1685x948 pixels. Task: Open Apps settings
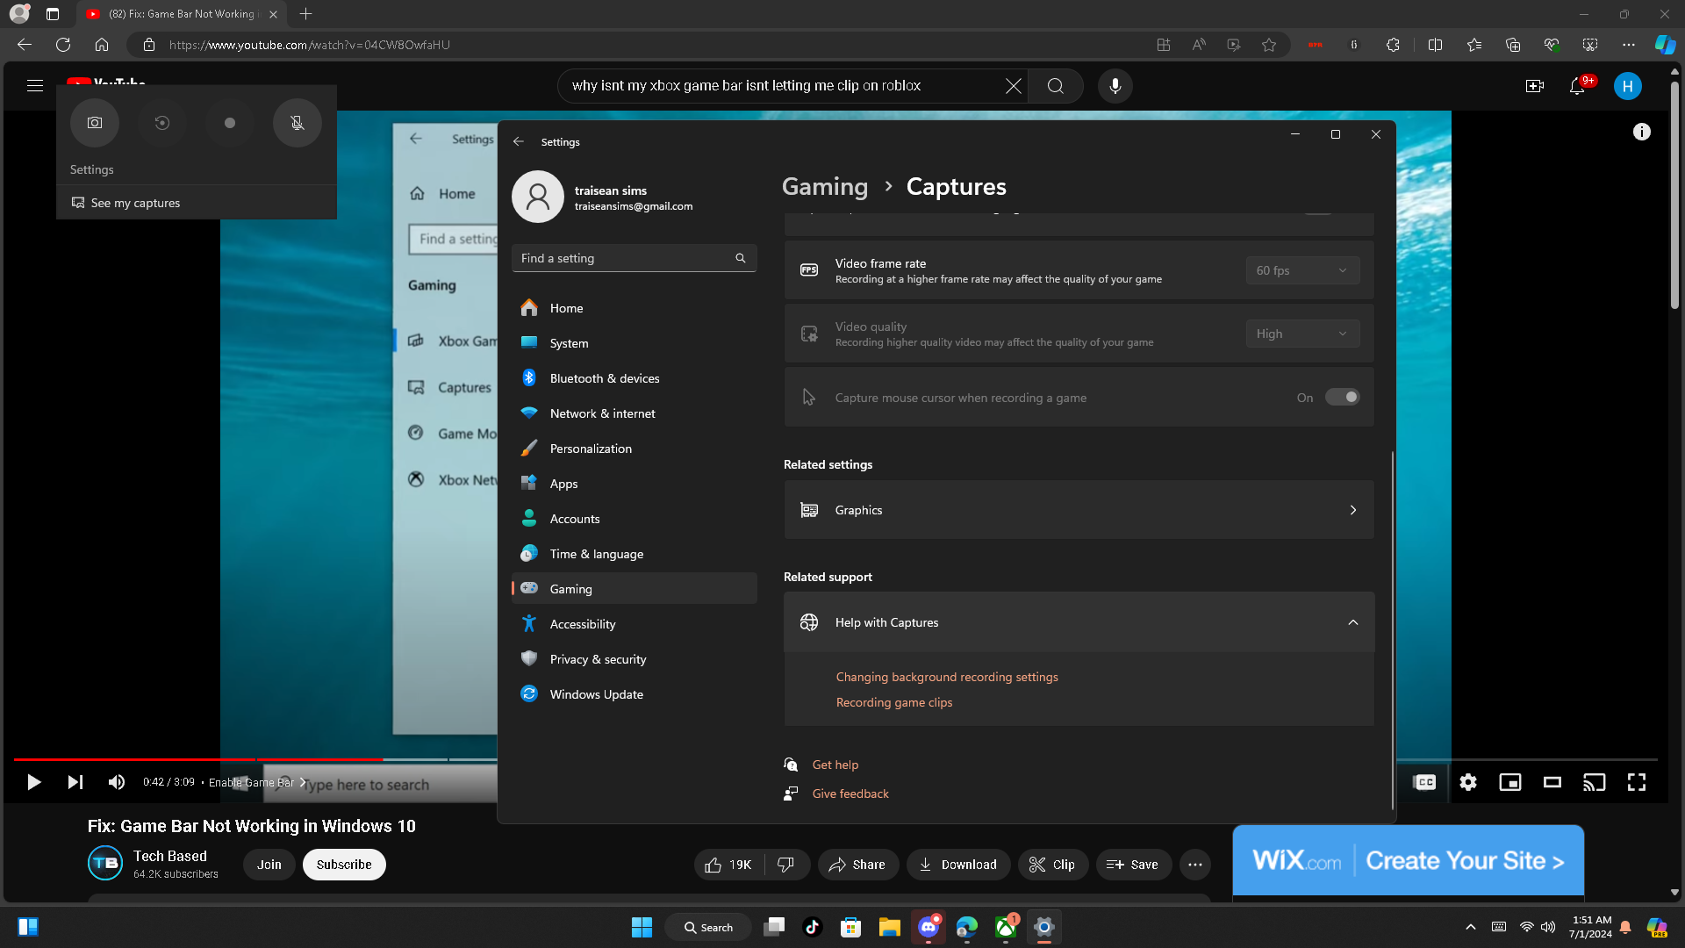coord(634,484)
